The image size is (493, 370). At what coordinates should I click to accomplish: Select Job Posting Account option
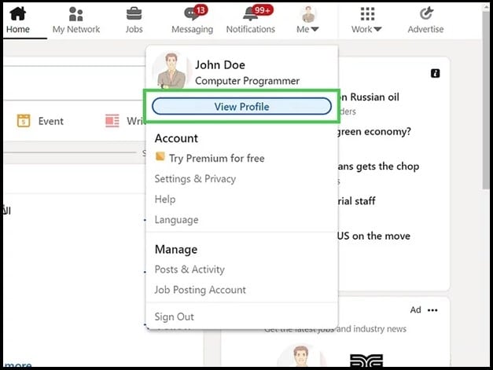[200, 290]
